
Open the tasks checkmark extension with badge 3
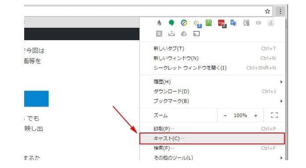197,24
